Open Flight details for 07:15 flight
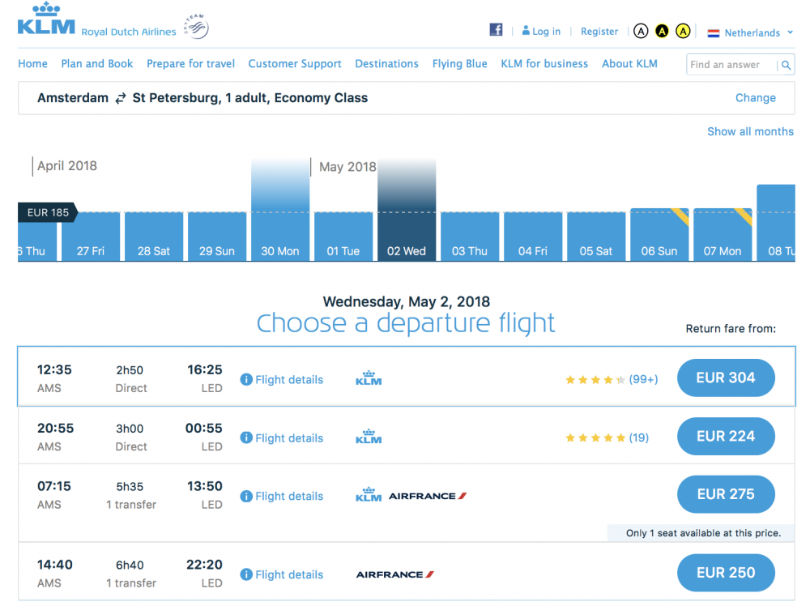This screenshot has height=606, width=810. 289,497
